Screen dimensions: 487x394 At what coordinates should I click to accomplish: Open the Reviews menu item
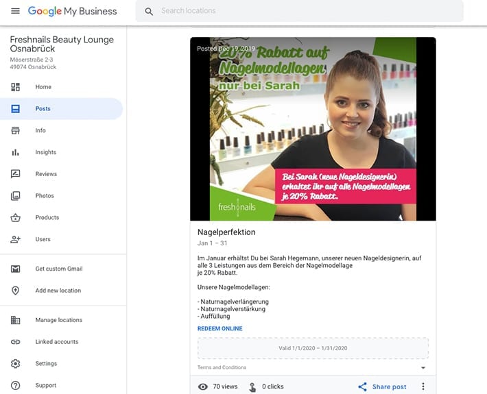[x=61, y=174]
